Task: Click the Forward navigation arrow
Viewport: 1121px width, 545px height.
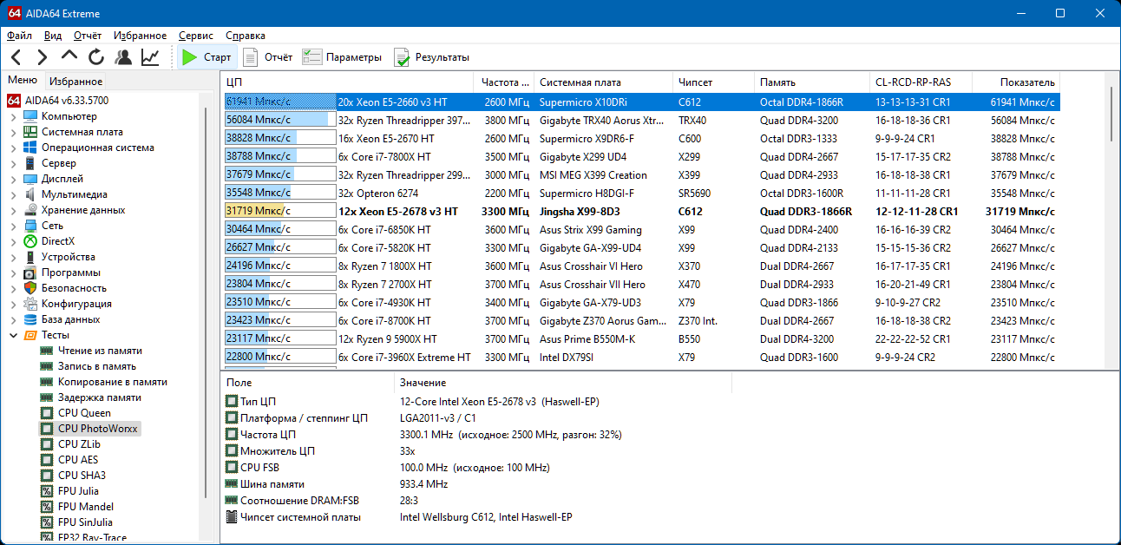Action: 42,57
